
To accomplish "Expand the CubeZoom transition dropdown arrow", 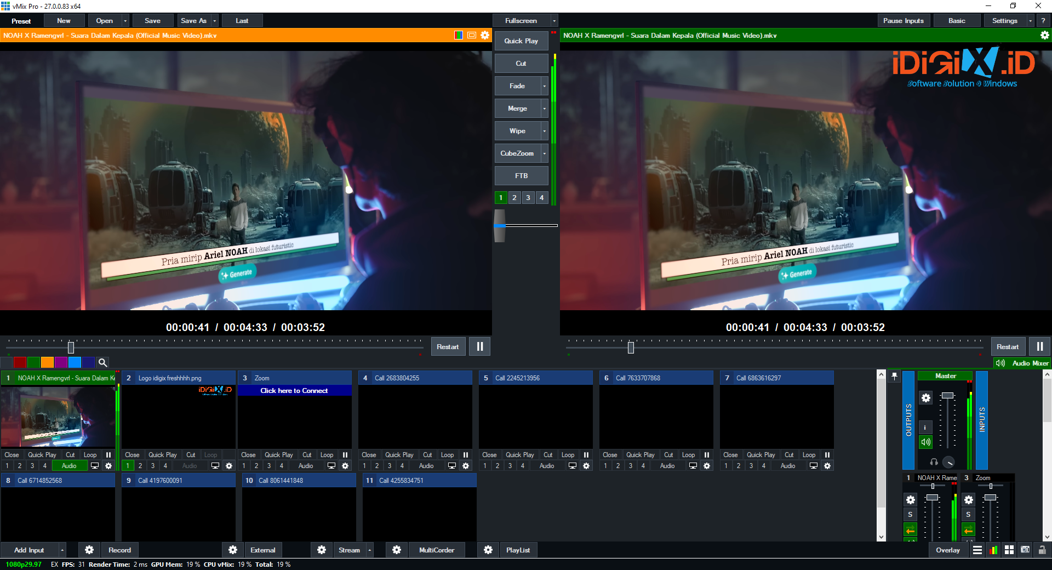I will click(x=544, y=153).
